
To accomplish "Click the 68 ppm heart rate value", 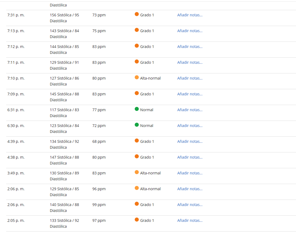I will (99, 141).
